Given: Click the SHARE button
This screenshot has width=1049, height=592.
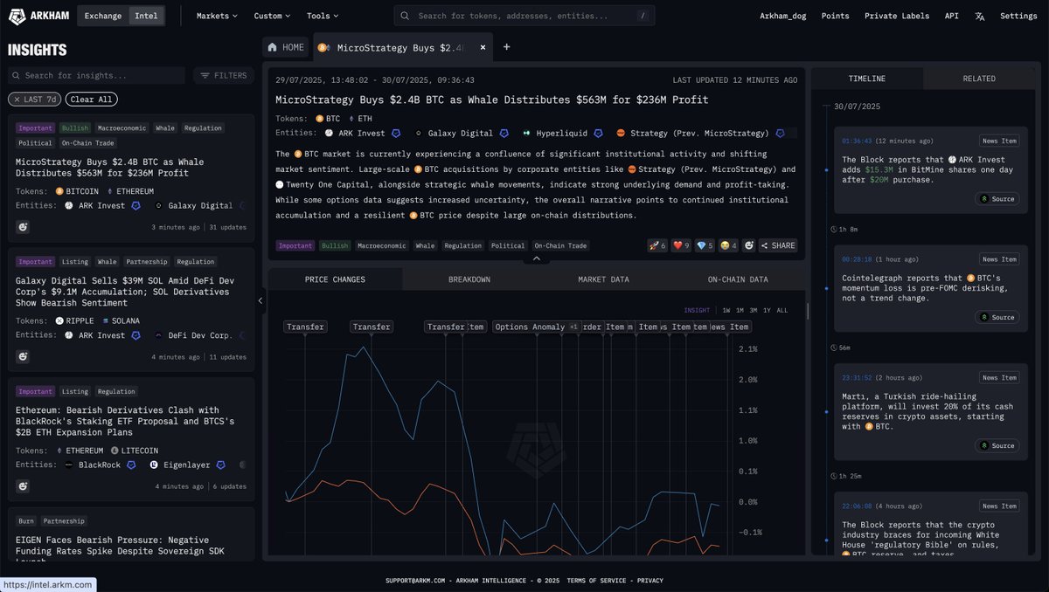Looking at the screenshot, I should coord(778,245).
